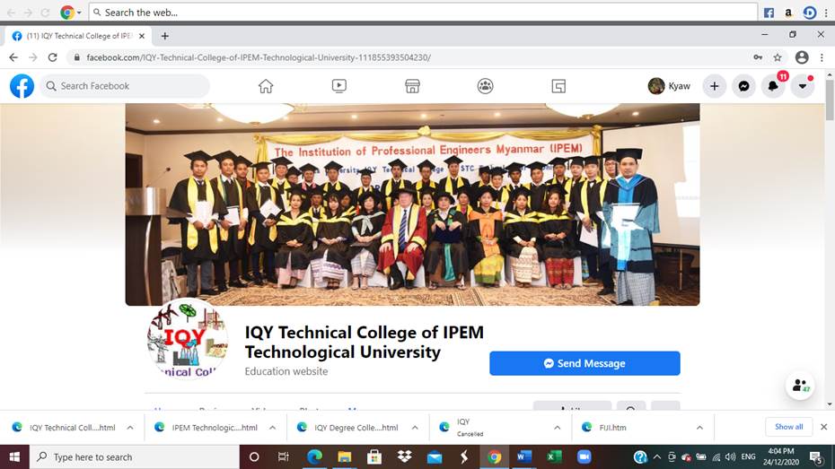
Task: Expand options for FIJI.htm download
Action: [699, 428]
